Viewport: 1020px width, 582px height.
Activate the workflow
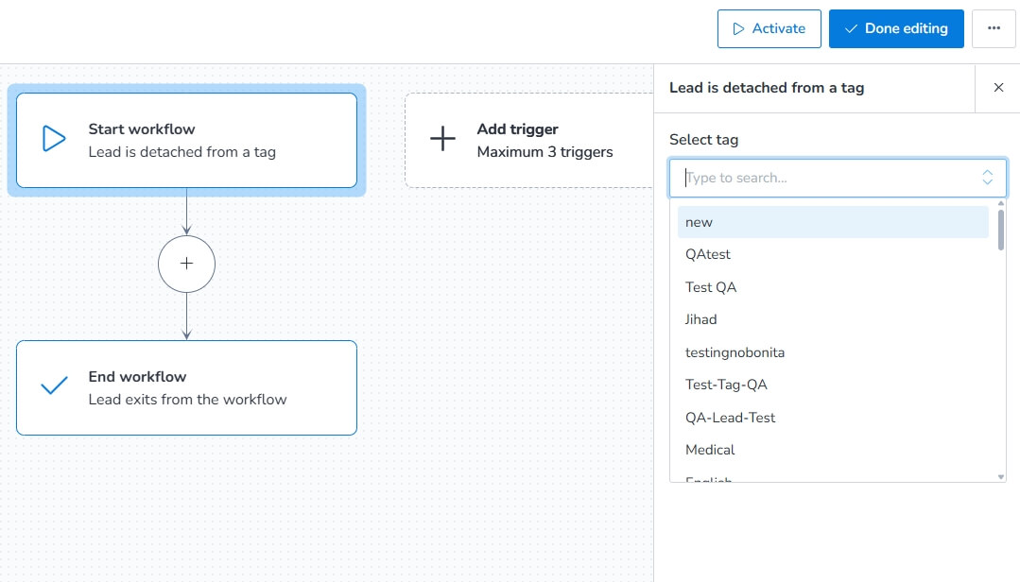click(x=769, y=28)
